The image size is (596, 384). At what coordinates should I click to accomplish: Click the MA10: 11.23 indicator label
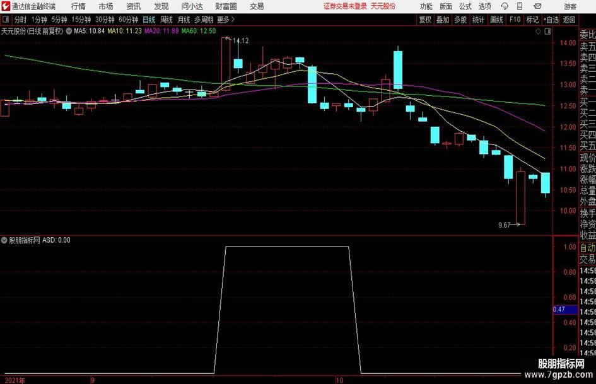(125, 31)
